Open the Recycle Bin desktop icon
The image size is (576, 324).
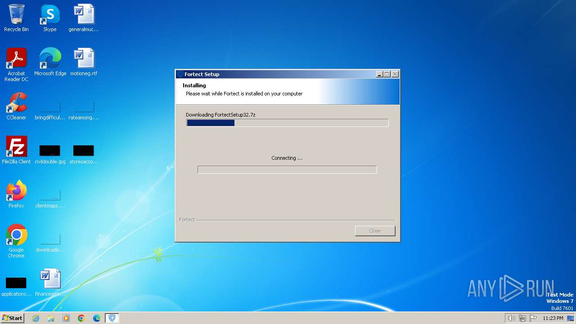(16, 18)
